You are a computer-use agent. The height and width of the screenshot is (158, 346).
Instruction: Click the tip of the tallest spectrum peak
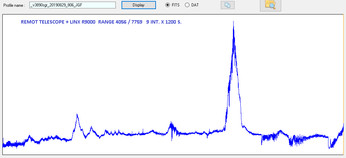coord(233,22)
